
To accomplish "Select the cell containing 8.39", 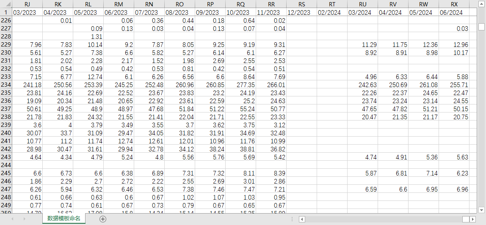I will click(x=271, y=173).
